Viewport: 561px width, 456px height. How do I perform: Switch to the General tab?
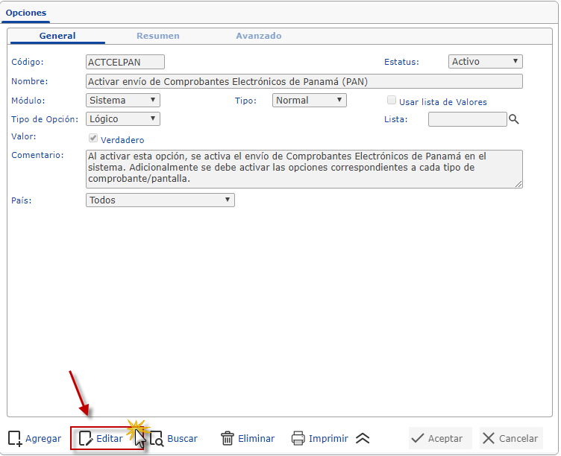coord(57,36)
